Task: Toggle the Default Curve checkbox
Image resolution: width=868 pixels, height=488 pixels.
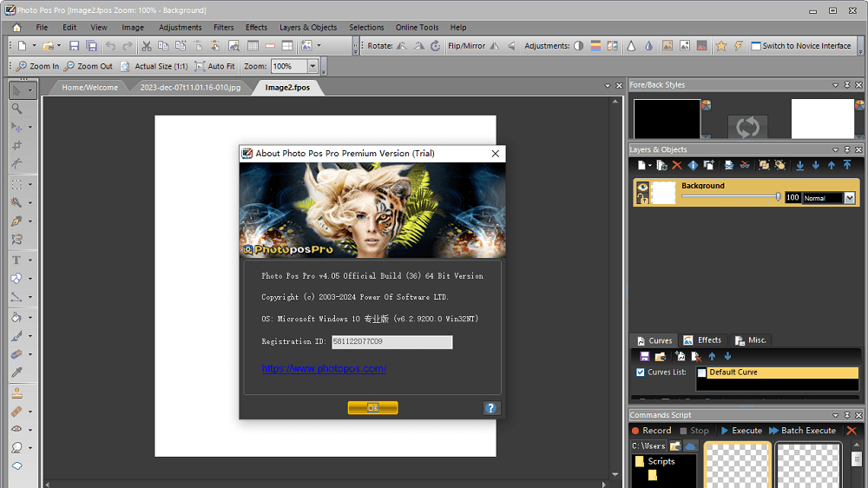Action: 702,373
